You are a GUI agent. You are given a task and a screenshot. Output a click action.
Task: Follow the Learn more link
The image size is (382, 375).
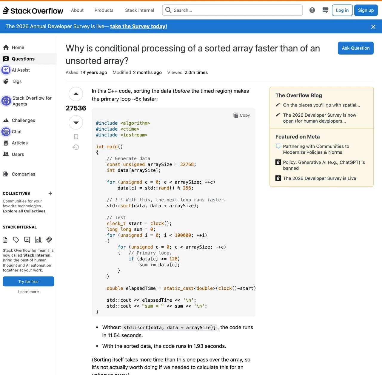[x=28, y=292]
